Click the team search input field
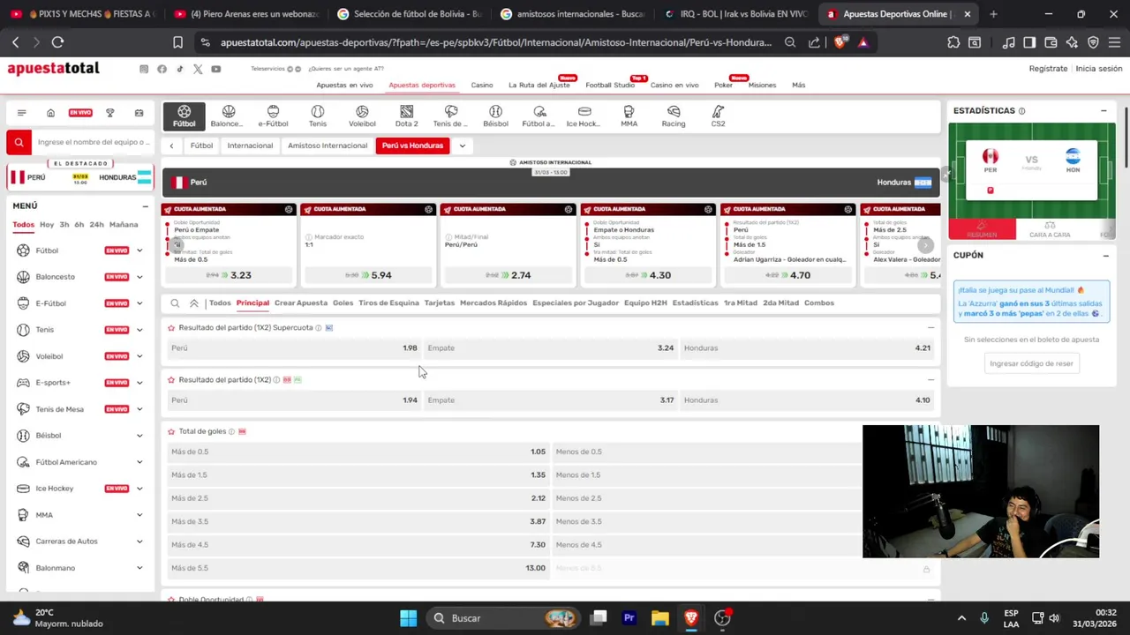Viewport: 1130px width, 635px height. pos(93,142)
